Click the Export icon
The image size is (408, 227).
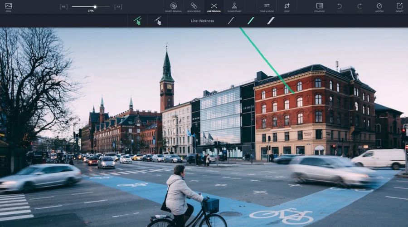[399, 7]
